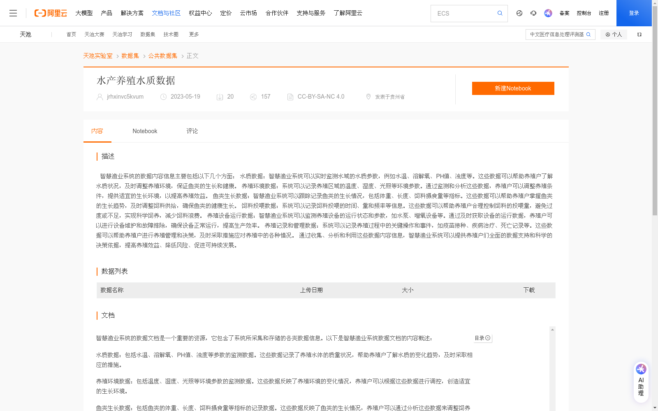Screen dimensions: 658x411
Task: Open the globe region icon
Action: pyautogui.click(x=519, y=13)
